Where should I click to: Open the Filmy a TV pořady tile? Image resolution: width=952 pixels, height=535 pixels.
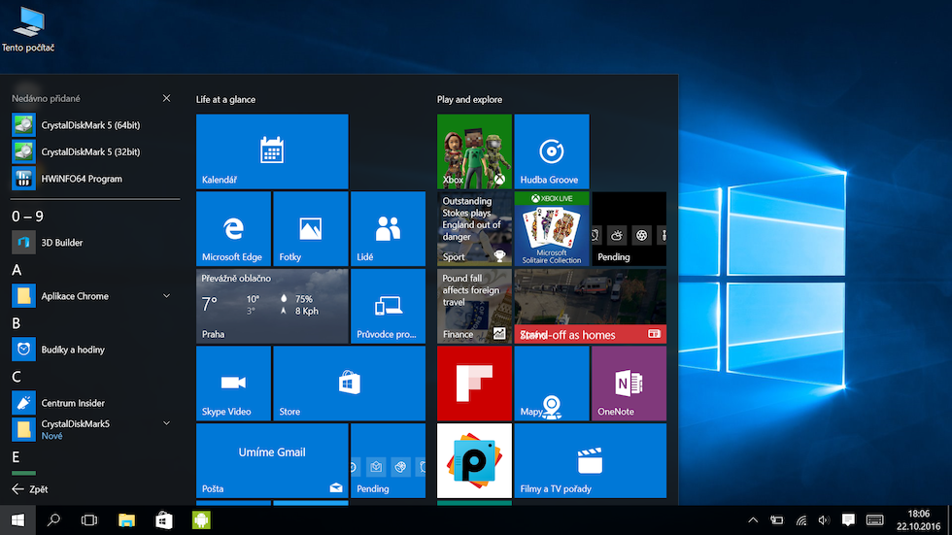pos(590,460)
